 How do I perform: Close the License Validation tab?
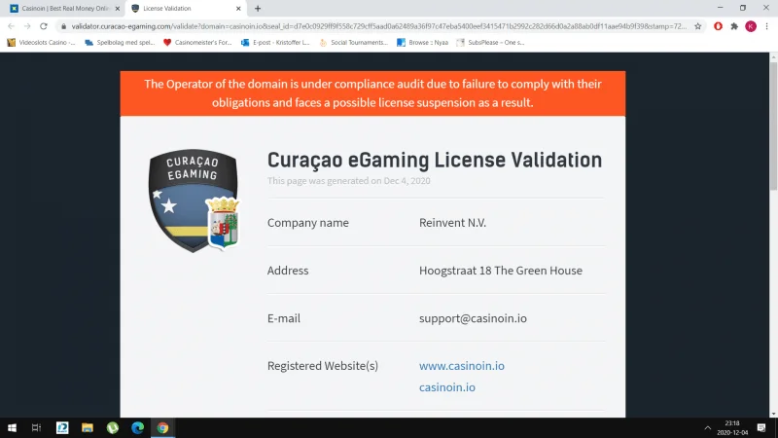point(238,9)
